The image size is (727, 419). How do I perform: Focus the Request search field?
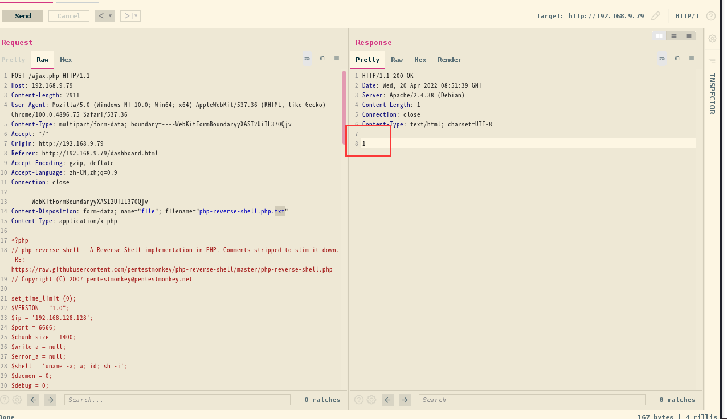[177, 400]
